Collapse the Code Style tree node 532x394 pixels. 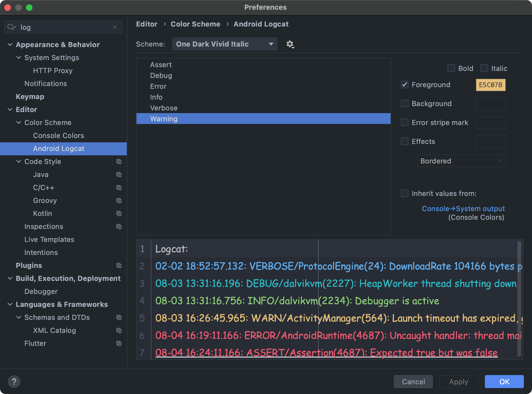[19, 161]
